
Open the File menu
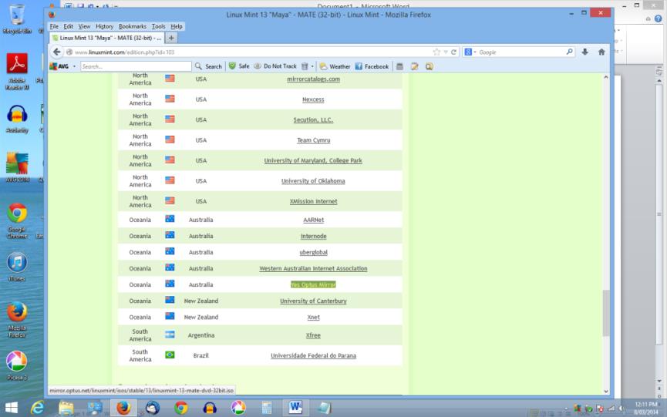click(x=54, y=26)
